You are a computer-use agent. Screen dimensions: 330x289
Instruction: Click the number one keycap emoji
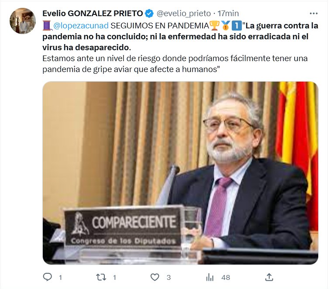pos(237,26)
